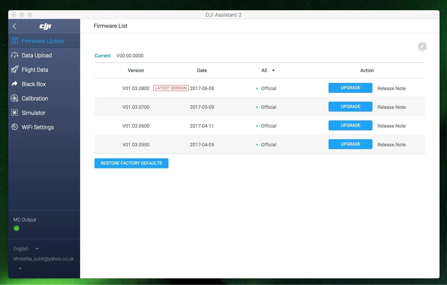The height and width of the screenshot is (285, 447).
Task: Open the Release Note for V01.03.0800
Action: 391,88
